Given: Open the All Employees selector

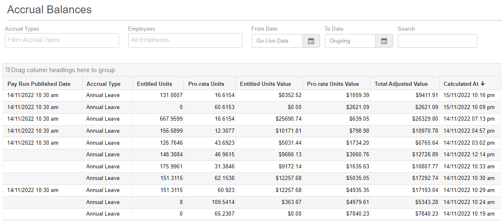Looking at the screenshot, I should tap(185, 40).
